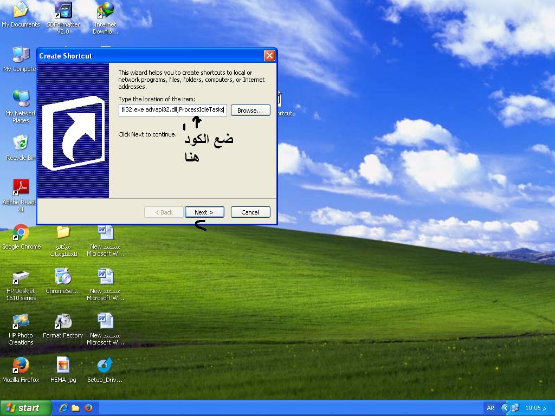Select the New Microsoft Word document beside the yellow folder
The height and width of the screenshot is (416, 555).
click(x=105, y=241)
